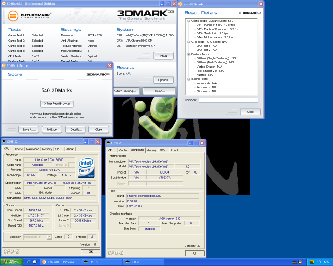Click the BIOS date value
333x266 pixels.
[x=163, y=206]
